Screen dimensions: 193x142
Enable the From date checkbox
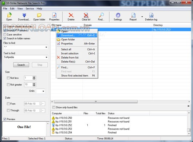[x=8, y=104]
